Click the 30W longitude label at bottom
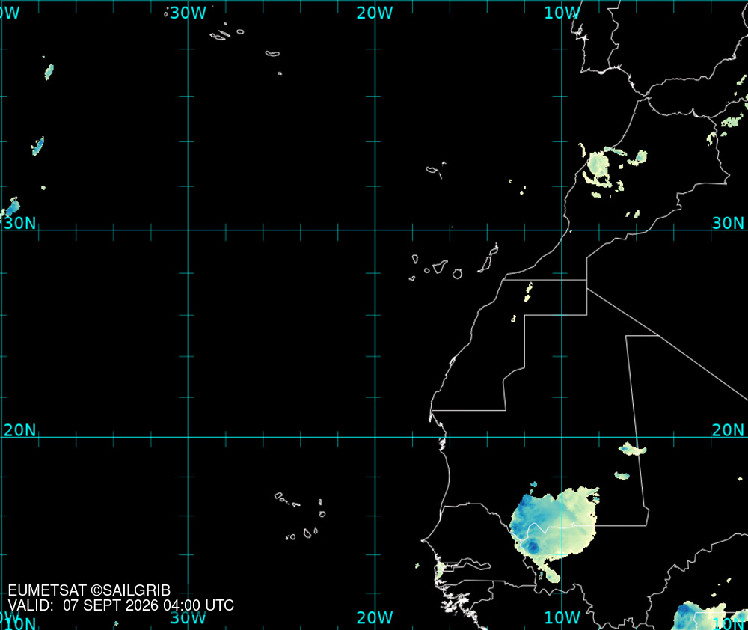This screenshot has width=748, height=630. 188,617
